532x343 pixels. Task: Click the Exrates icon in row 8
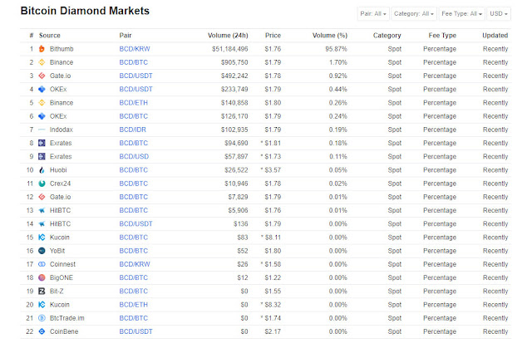click(42, 143)
